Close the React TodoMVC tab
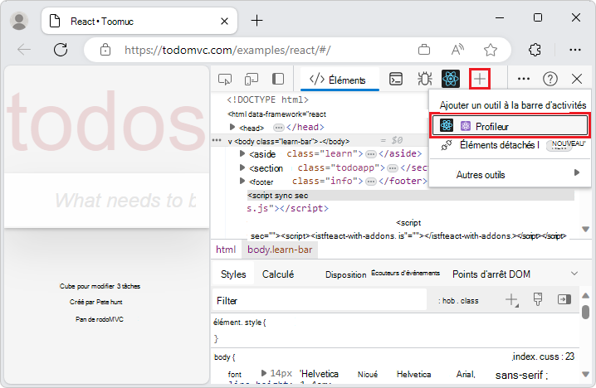The width and height of the screenshot is (596, 388). pyautogui.click(x=224, y=22)
